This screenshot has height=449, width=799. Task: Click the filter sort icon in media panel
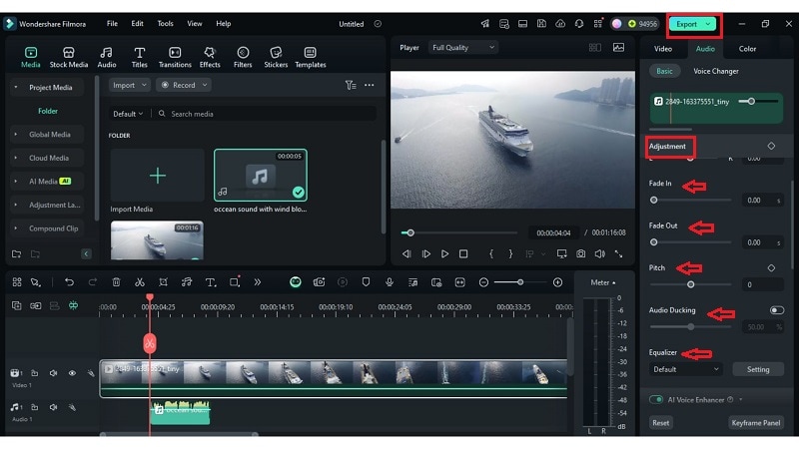pyautogui.click(x=351, y=85)
